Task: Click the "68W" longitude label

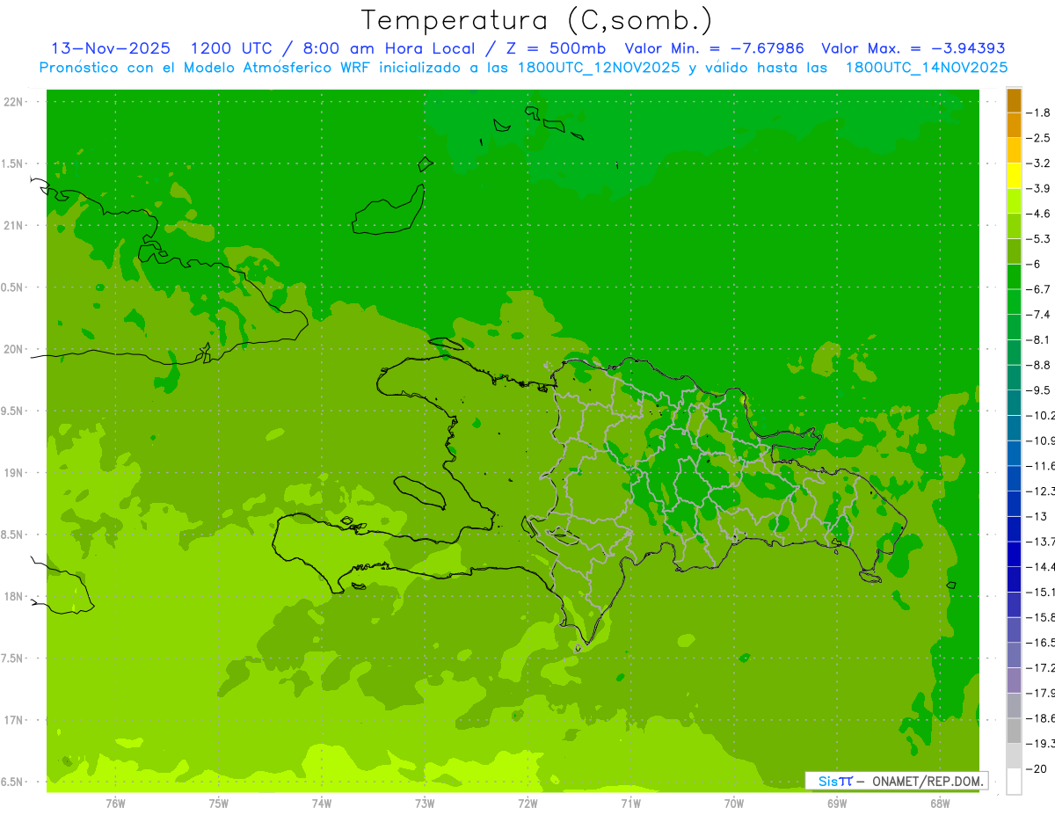Action: tap(940, 803)
